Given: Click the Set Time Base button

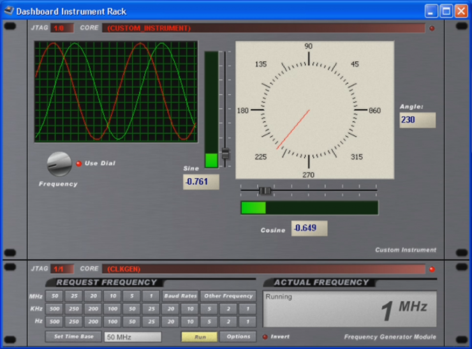Looking at the screenshot, I should pos(73,337).
